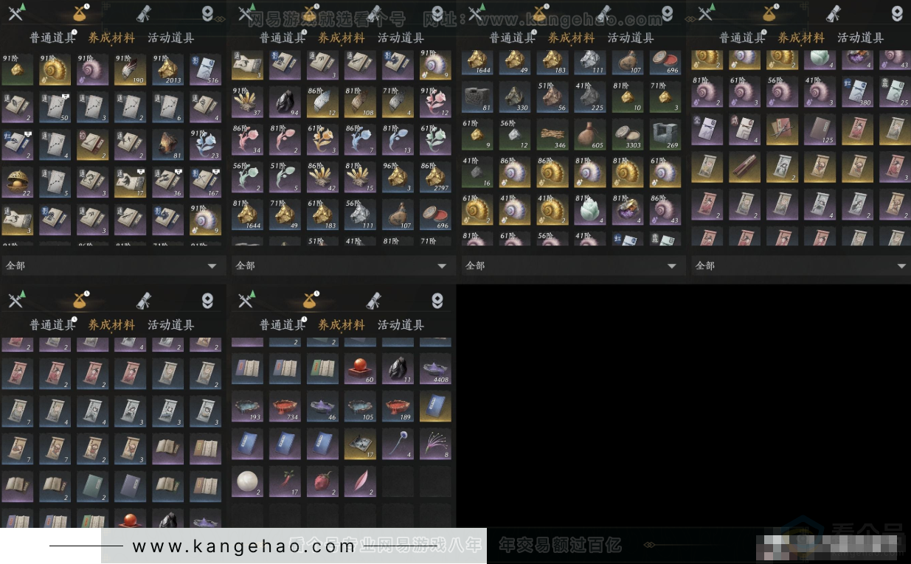
Task: Open 活动道具 tab in top-left panel
Action: [171, 38]
